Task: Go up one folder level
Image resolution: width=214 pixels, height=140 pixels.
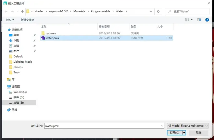Action: click(22, 11)
